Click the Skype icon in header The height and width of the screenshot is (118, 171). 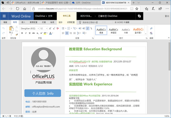pyautogui.click(x=139, y=16)
